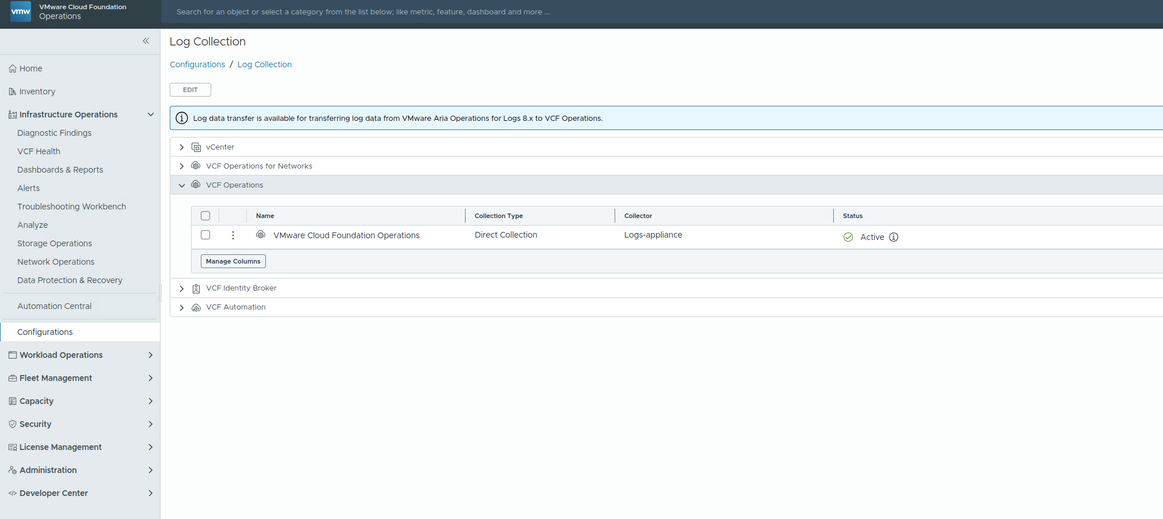Click the info icon next to Active status
This screenshot has height=519, width=1163.
(894, 237)
